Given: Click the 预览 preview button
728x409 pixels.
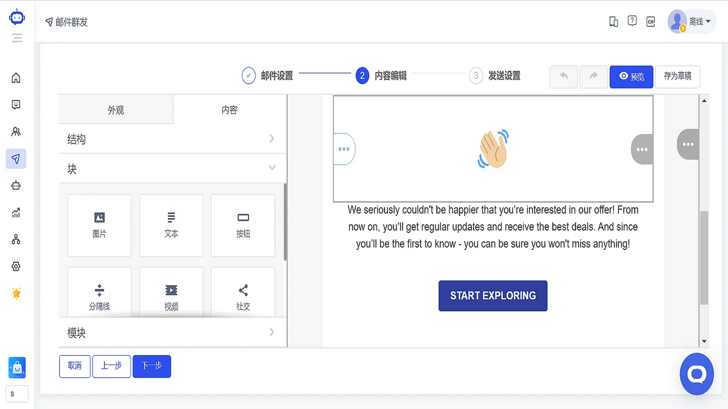Looking at the screenshot, I should click(631, 77).
